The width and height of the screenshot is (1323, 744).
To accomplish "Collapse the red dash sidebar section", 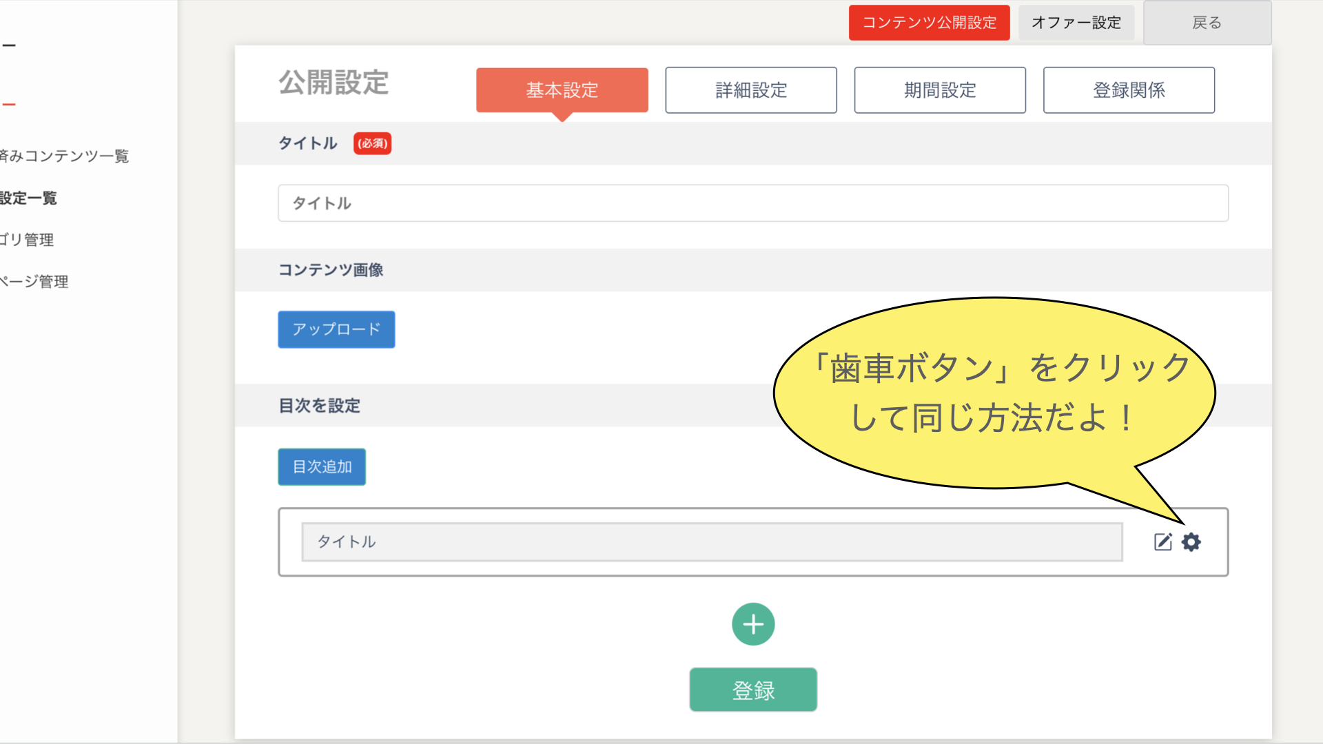I will click(x=9, y=105).
